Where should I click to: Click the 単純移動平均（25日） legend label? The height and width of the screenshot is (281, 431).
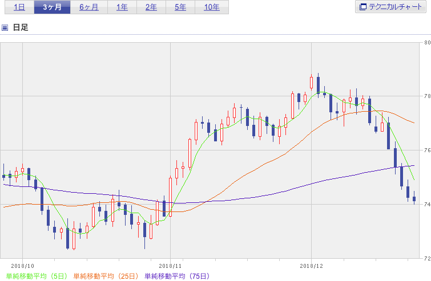(x=106, y=276)
